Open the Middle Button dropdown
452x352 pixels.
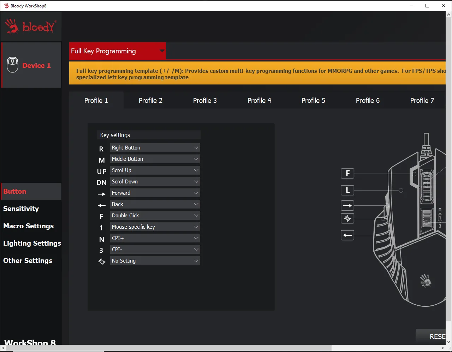tap(155, 159)
